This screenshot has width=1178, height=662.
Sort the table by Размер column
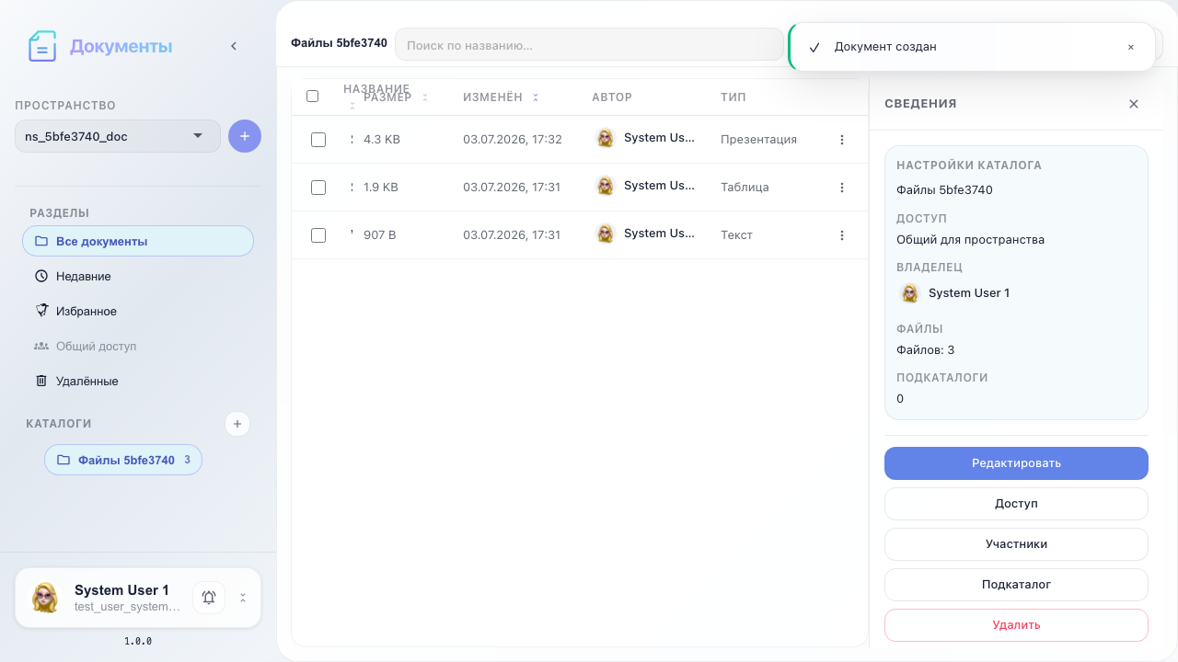396,97
